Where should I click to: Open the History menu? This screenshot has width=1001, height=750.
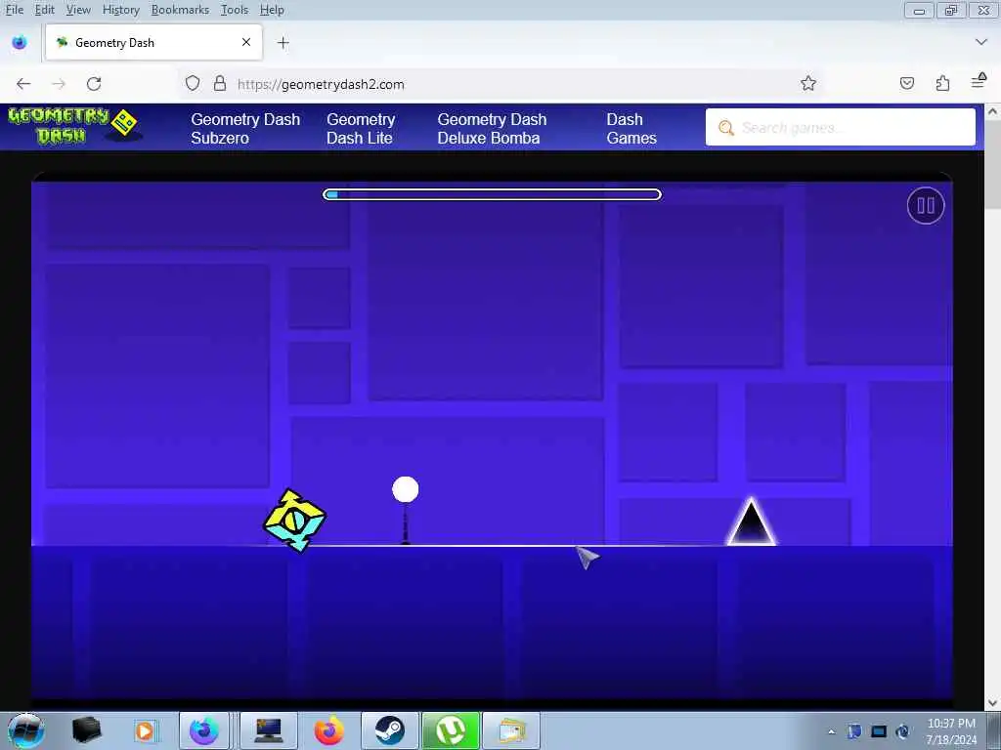(120, 10)
